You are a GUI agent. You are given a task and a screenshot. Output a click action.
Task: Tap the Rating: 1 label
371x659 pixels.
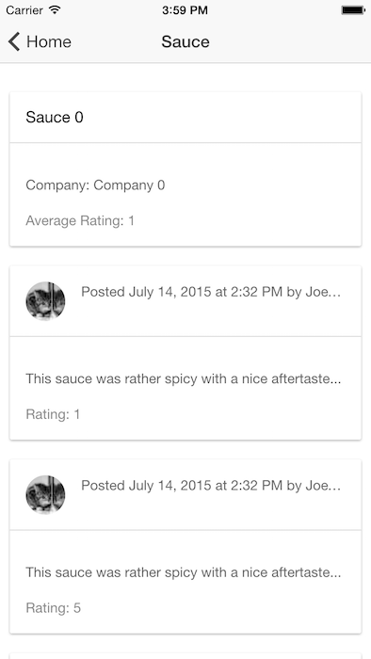pyautogui.click(x=53, y=414)
